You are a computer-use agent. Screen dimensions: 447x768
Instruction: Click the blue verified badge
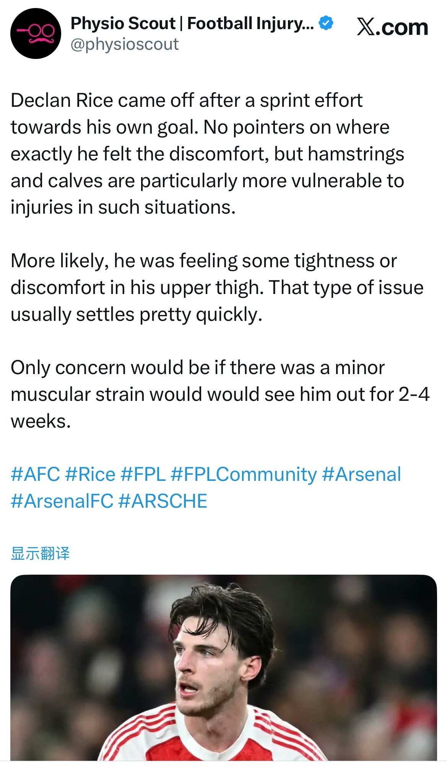(x=326, y=23)
